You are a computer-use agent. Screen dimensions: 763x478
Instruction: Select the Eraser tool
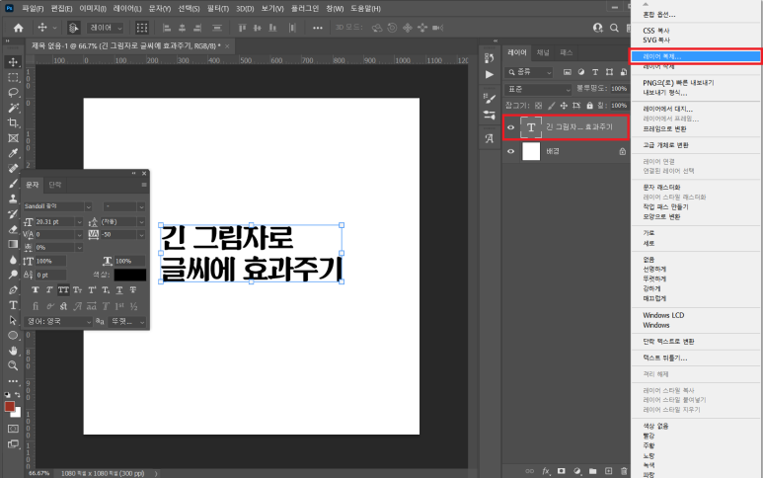(13, 229)
